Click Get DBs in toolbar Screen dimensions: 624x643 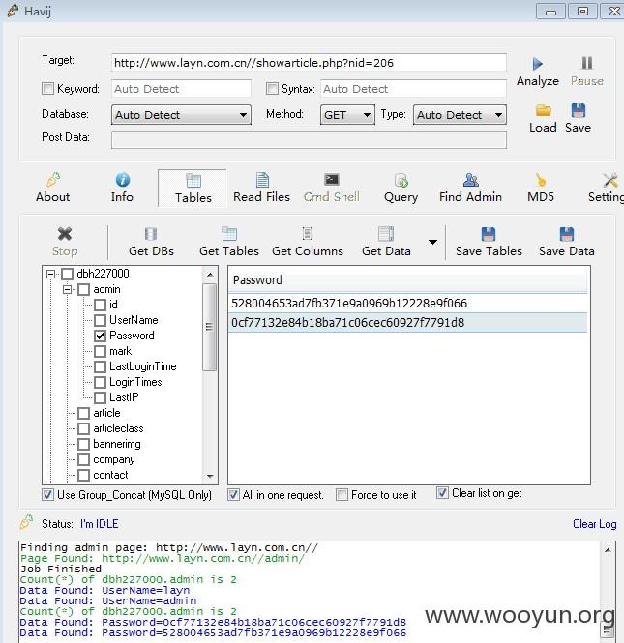tap(151, 242)
